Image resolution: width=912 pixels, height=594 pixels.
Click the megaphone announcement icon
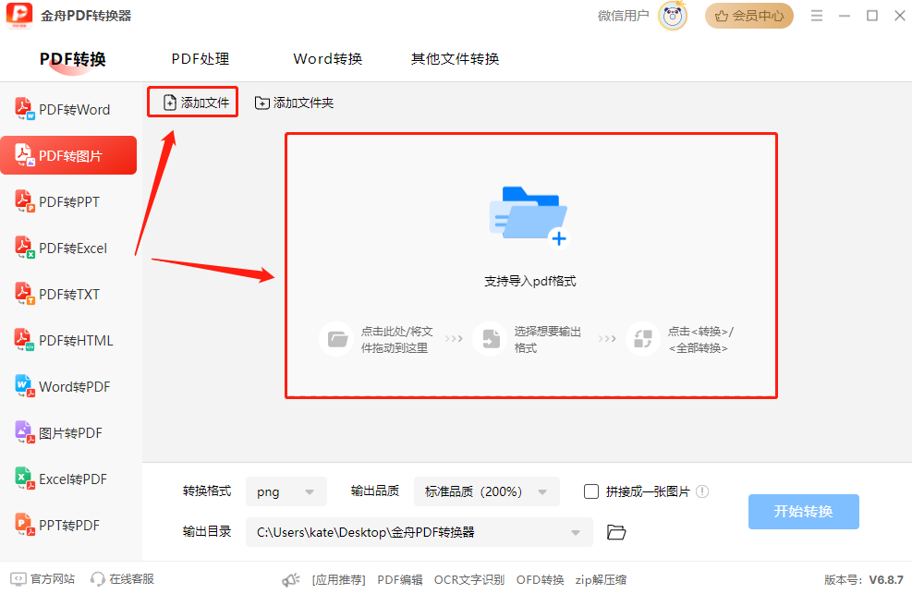click(x=291, y=579)
